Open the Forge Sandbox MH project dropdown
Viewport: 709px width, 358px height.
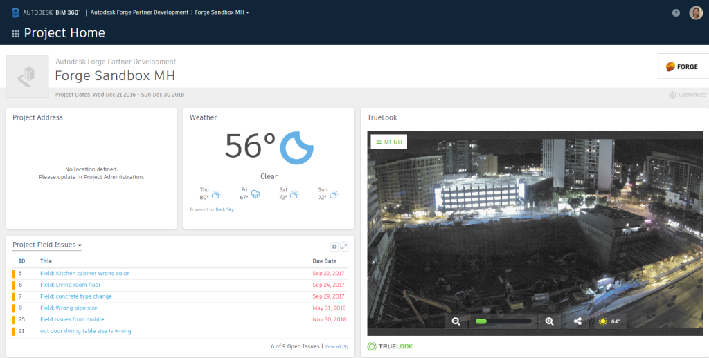(222, 12)
